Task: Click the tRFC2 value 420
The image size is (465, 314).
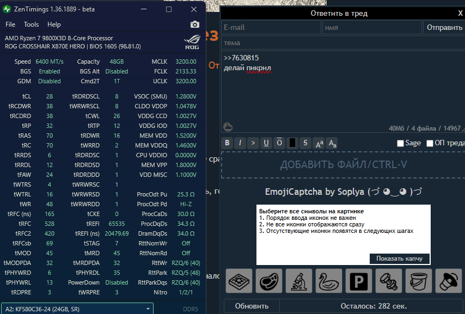Action: pos(50,233)
